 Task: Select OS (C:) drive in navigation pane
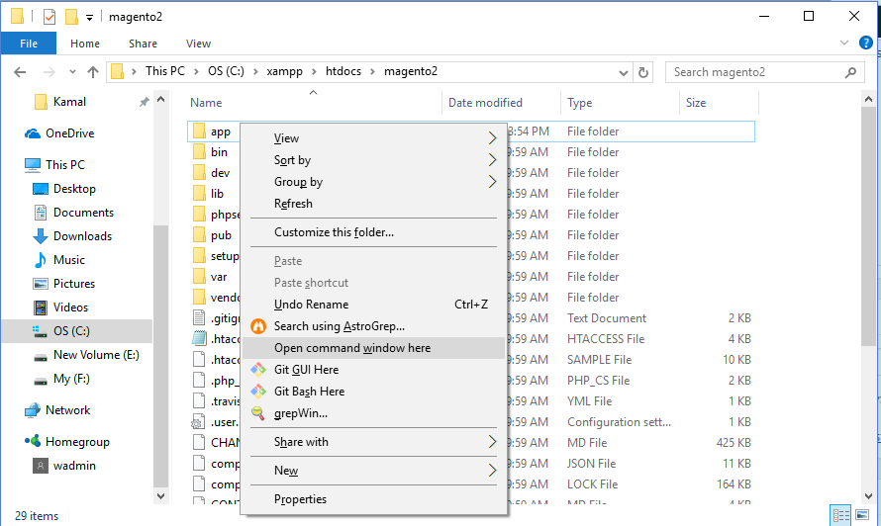[x=77, y=331]
